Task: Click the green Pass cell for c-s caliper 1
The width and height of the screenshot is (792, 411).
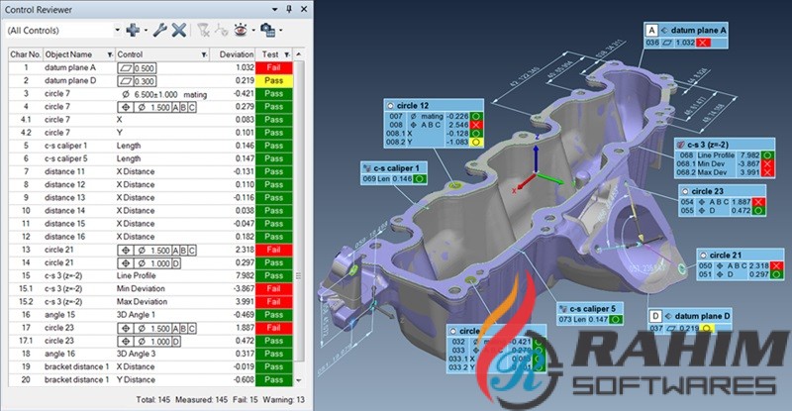Action: (x=274, y=146)
